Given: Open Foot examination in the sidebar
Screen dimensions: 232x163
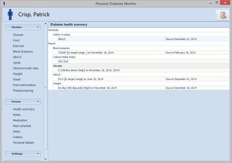Looking at the screenshot, I should [24, 85].
